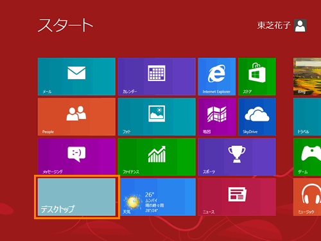
Task: Open the Maps (地図) tile
Action: pos(217,117)
